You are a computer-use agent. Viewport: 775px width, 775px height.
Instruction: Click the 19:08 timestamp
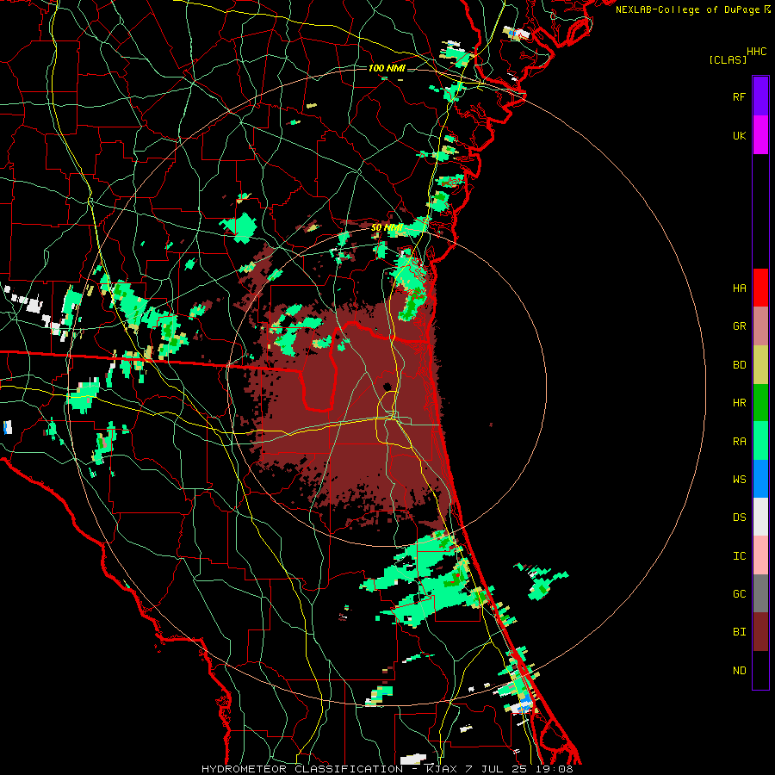pyautogui.click(x=553, y=769)
